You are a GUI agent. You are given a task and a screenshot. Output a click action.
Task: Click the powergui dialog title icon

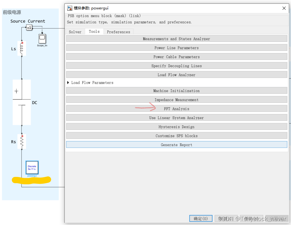tap(69, 8)
